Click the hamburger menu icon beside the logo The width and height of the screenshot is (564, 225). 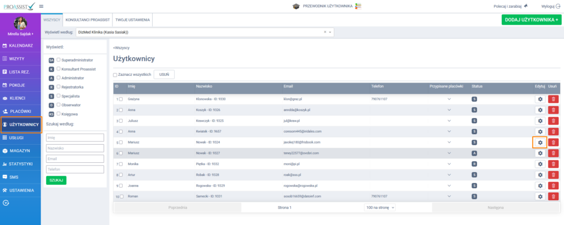click(x=41, y=6)
